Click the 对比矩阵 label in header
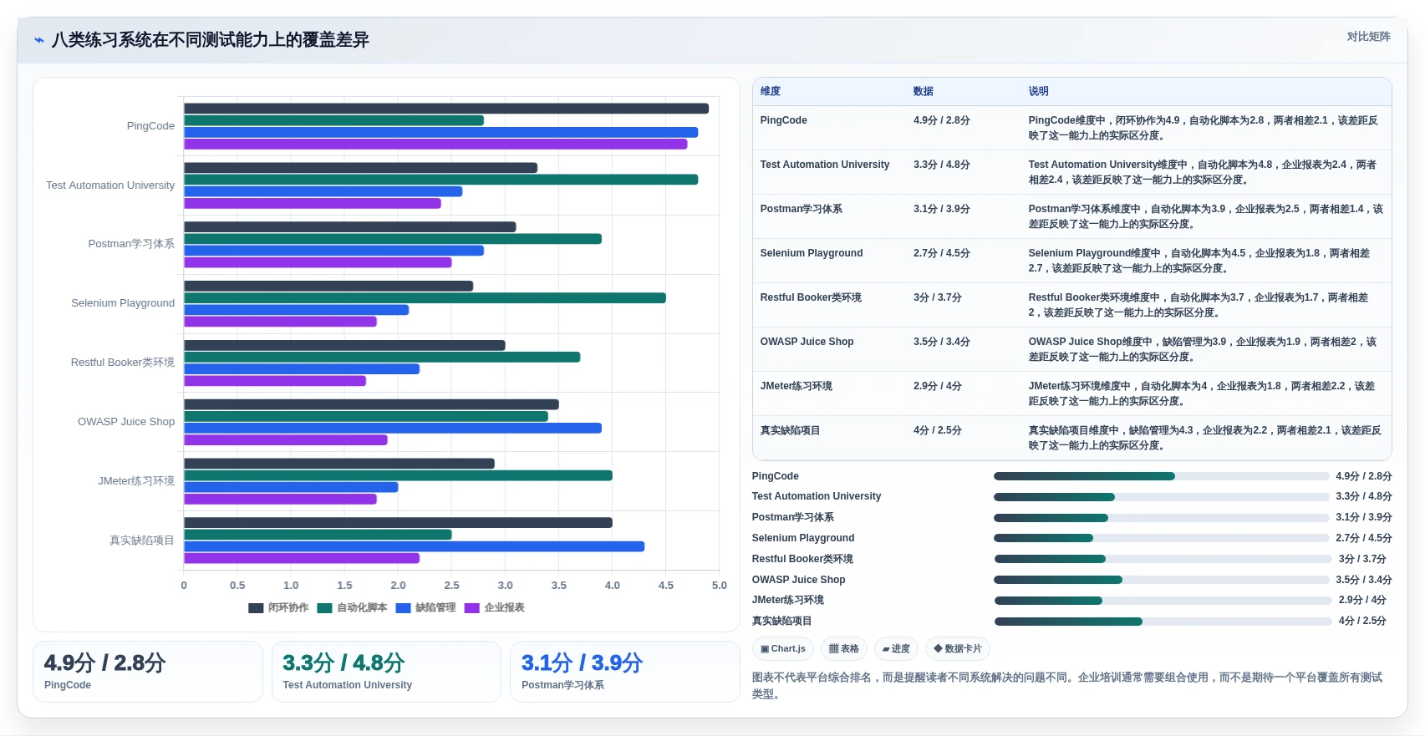The image size is (1425, 736). (x=1368, y=37)
